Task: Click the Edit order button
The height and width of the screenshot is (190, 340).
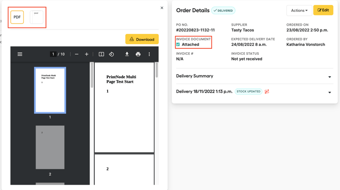Action: click(323, 10)
